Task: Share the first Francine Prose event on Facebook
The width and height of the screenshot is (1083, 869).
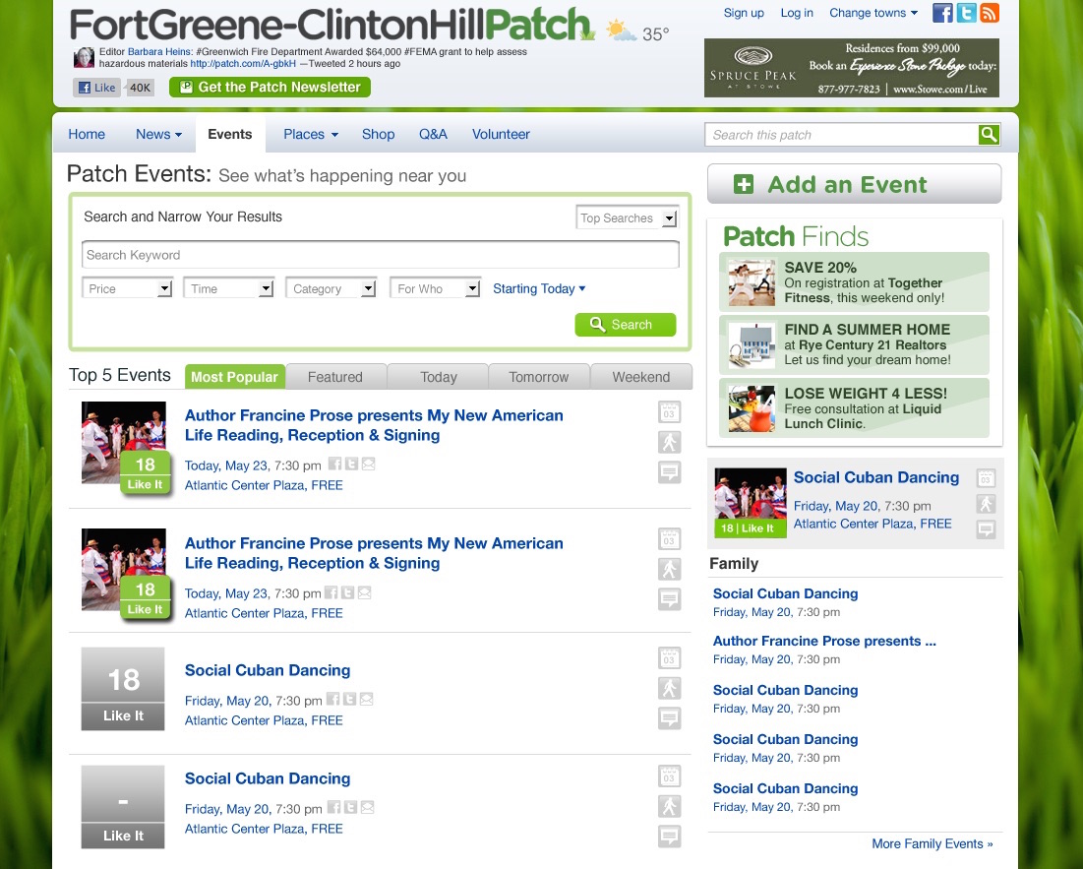Action: click(x=335, y=465)
